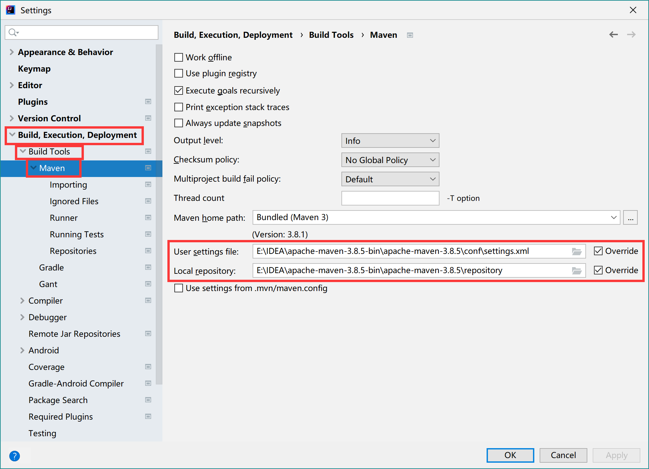Open the Output level dropdown
Image resolution: width=649 pixels, height=469 pixels.
(390, 141)
